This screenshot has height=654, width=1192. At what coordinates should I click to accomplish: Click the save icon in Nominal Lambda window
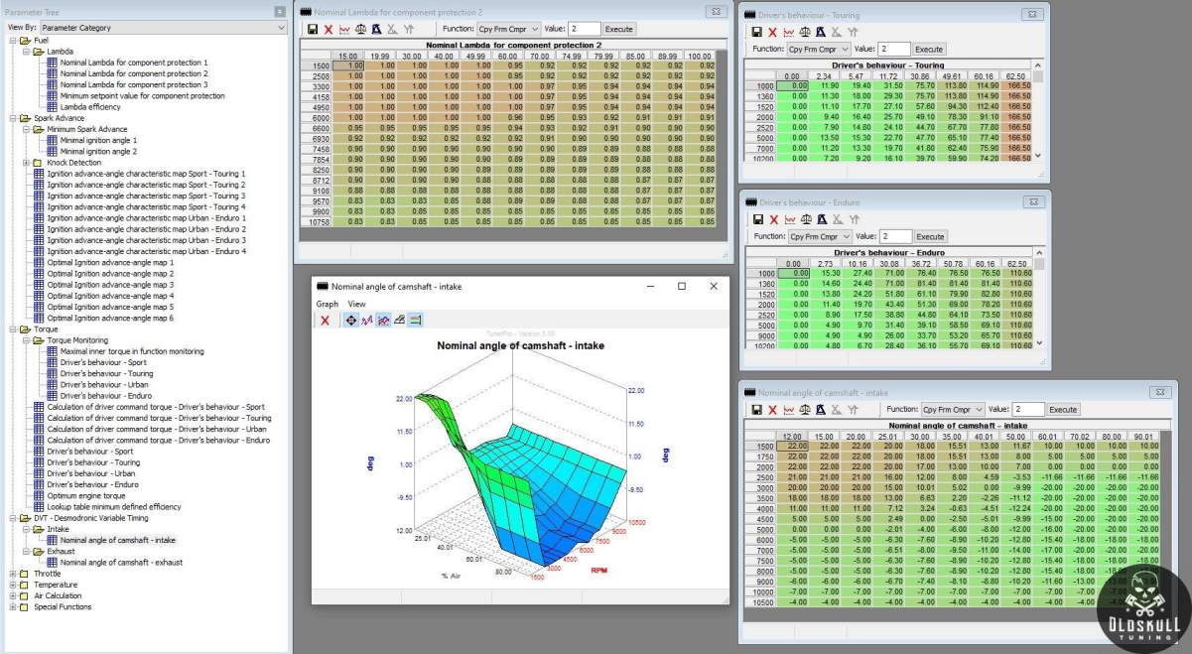click(x=313, y=30)
